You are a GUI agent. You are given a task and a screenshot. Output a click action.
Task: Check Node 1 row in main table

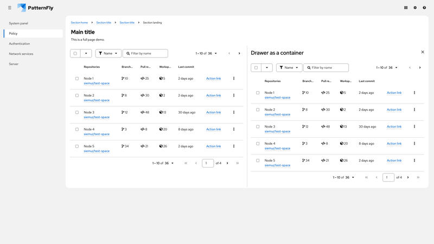(x=77, y=79)
